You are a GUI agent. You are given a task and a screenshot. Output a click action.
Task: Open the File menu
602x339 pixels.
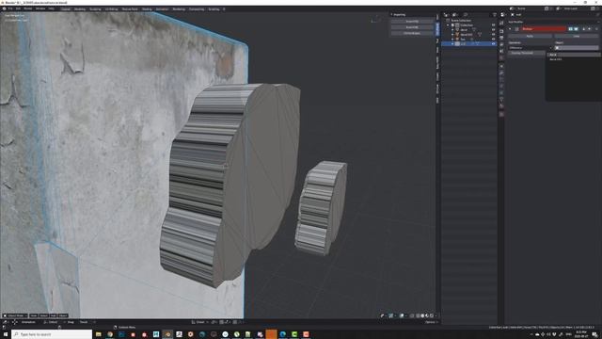click(10, 8)
